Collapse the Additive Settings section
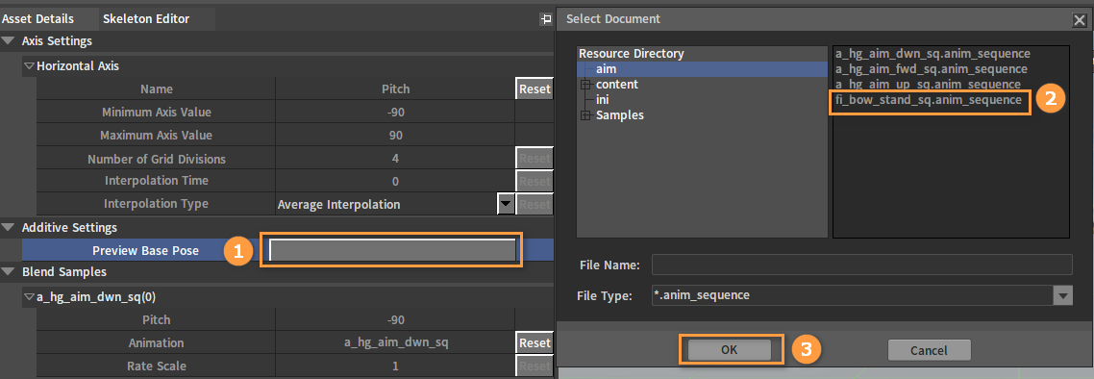Screen dimensions: 1094x379 (x=9, y=228)
